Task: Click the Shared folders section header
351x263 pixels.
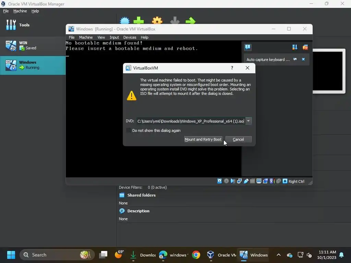Action: (x=141, y=195)
